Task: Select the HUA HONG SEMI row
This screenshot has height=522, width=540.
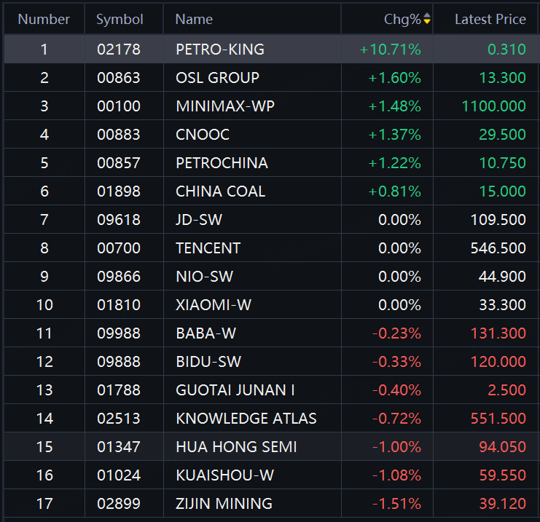Action: coord(236,447)
